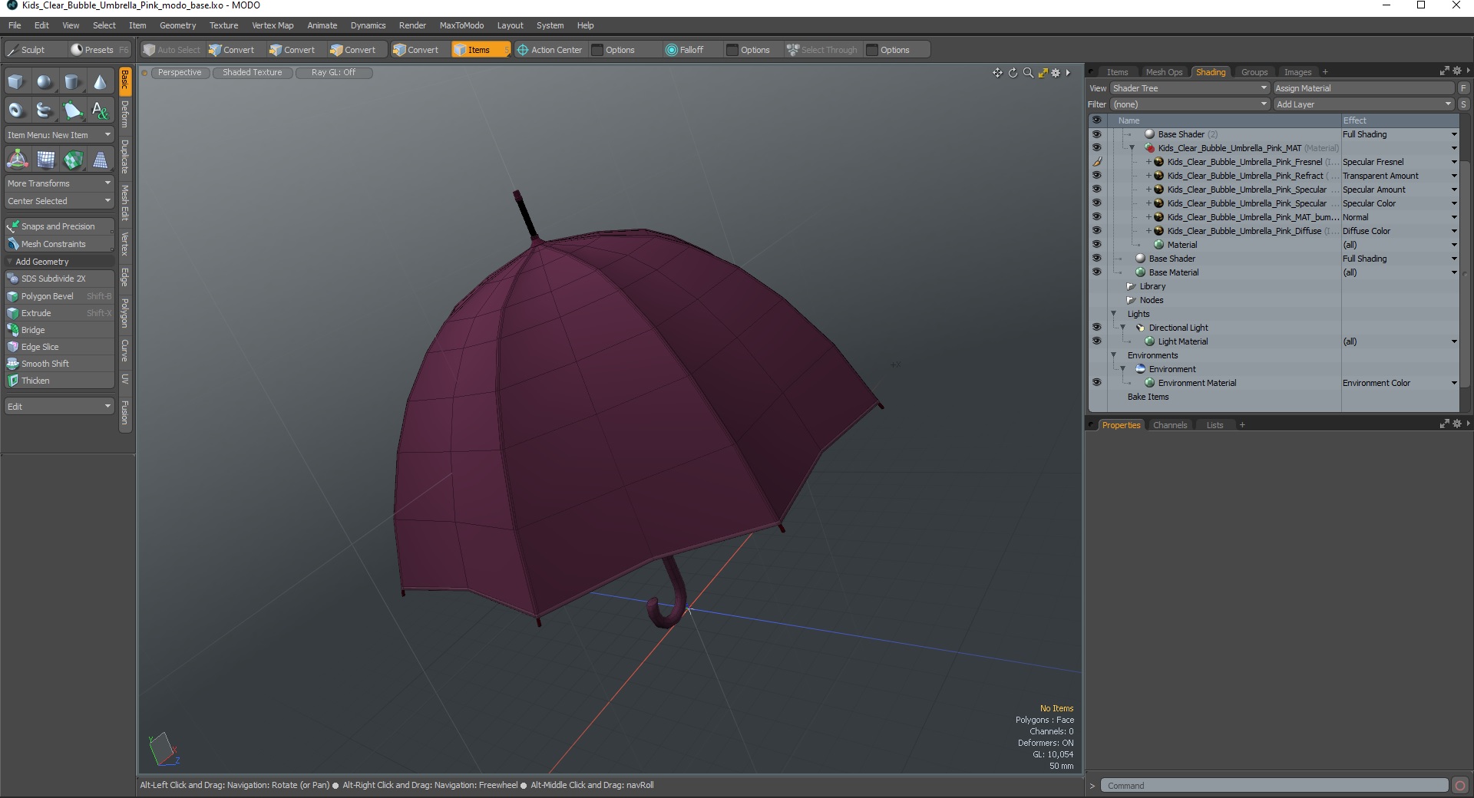Open the Deform vertical tab
This screenshot has width=1474, height=798.
click(x=125, y=114)
